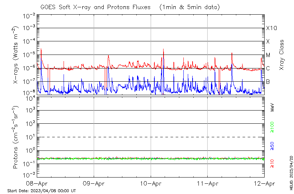Click the C class label on the right axis
The height and width of the screenshot is (194, 294).
[268, 68]
